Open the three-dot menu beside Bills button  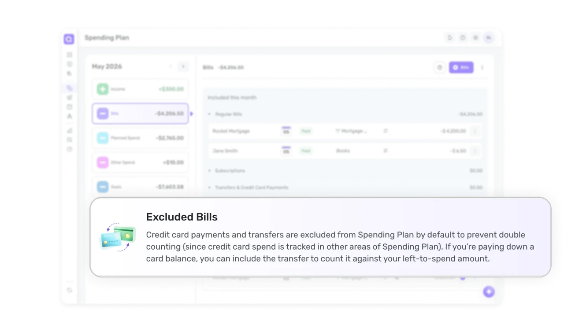tap(482, 67)
